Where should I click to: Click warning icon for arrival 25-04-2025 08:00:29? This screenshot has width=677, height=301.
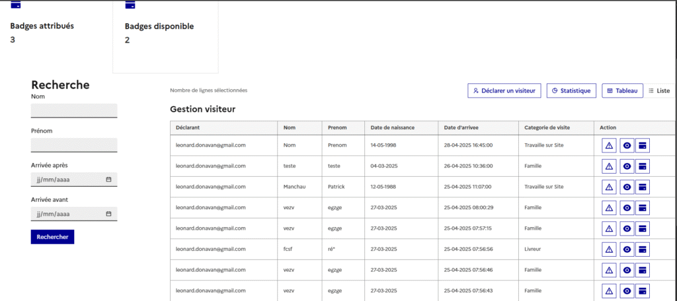[x=609, y=208]
